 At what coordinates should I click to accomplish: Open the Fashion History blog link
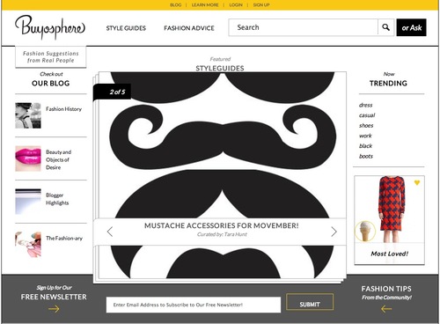[x=63, y=109]
